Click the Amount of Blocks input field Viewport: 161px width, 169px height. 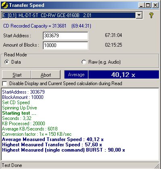tap(65, 45)
